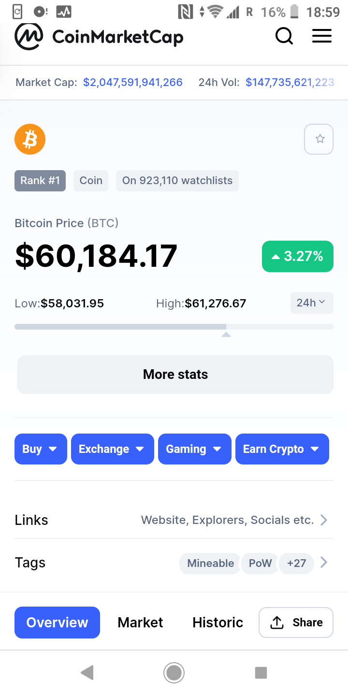Tap the CoinMarketCap logo
The image size is (348, 696).
click(99, 36)
